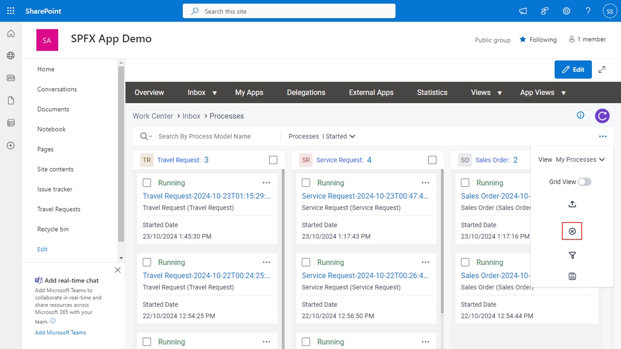The height and width of the screenshot is (349, 621).
Task: Click the filter funnel icon in options panel
Action: 572,255
